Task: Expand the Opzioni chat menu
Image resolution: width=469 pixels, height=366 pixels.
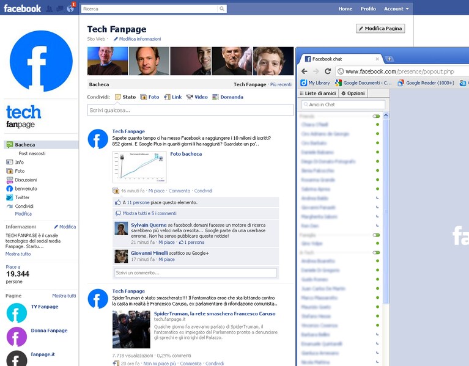Action: [353, 93]
